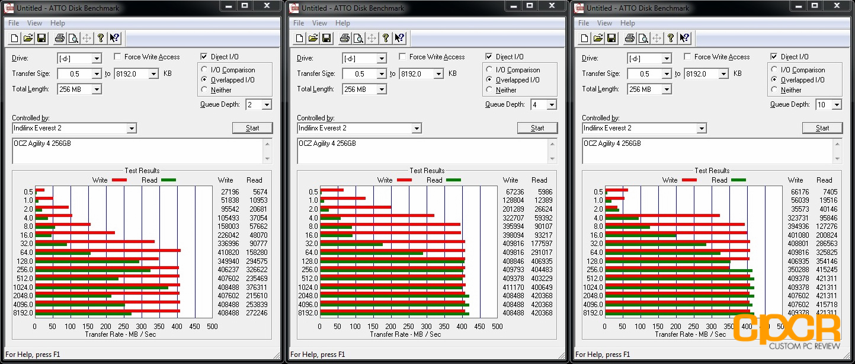Open View menu in queue depth 2 window
The height and width of the screenshot is (364, 855).
pos(34,23)
